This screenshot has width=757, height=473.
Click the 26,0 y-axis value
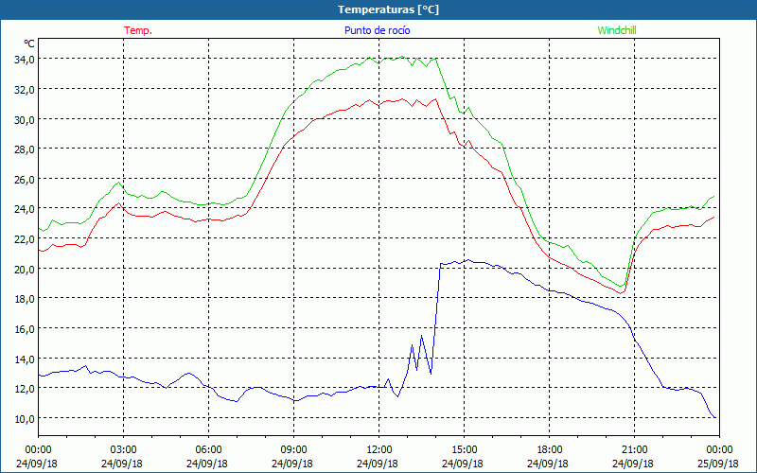(24, 179)
